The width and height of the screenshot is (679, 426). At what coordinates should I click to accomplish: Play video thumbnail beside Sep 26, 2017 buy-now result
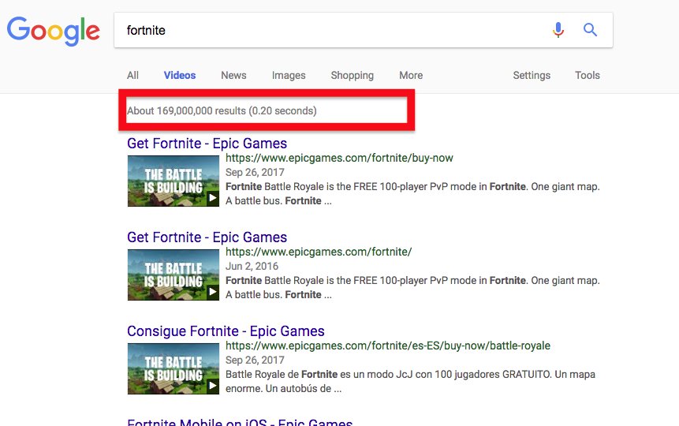coord(173,181)
